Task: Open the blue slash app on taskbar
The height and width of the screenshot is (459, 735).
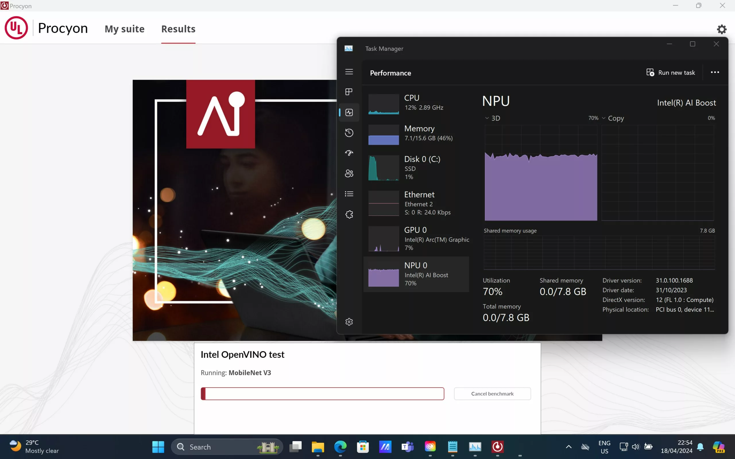Action: [385, 447]
